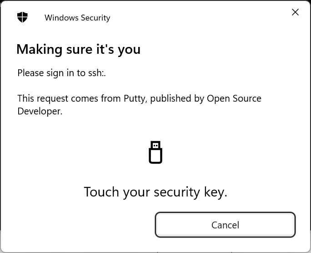Click the USB security key icon
The height and width of the screenshot is (253, 311).
(155, 152)
